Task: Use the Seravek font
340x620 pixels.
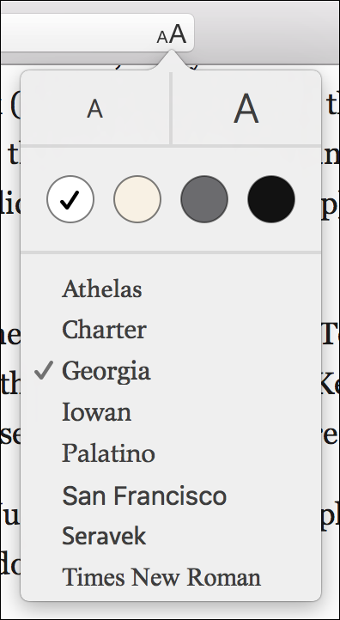Action: (104, 536)
